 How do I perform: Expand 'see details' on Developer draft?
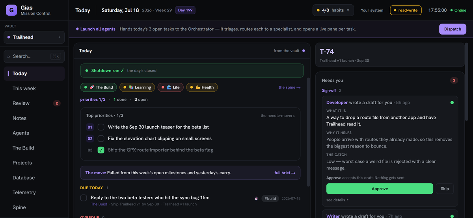pos(337,200)
